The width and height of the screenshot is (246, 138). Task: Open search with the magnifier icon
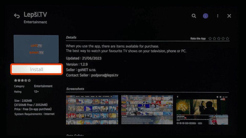tap(194, 16)
